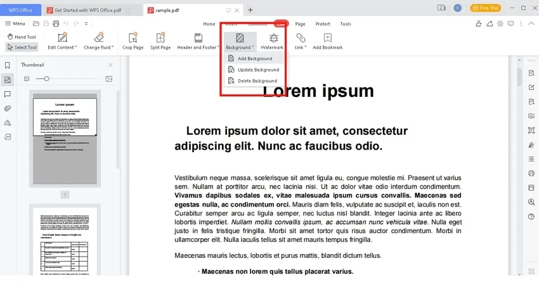Click the Save icon in quick toolbar
Viewport: 539px width, 306px height.
pos(46,23)
